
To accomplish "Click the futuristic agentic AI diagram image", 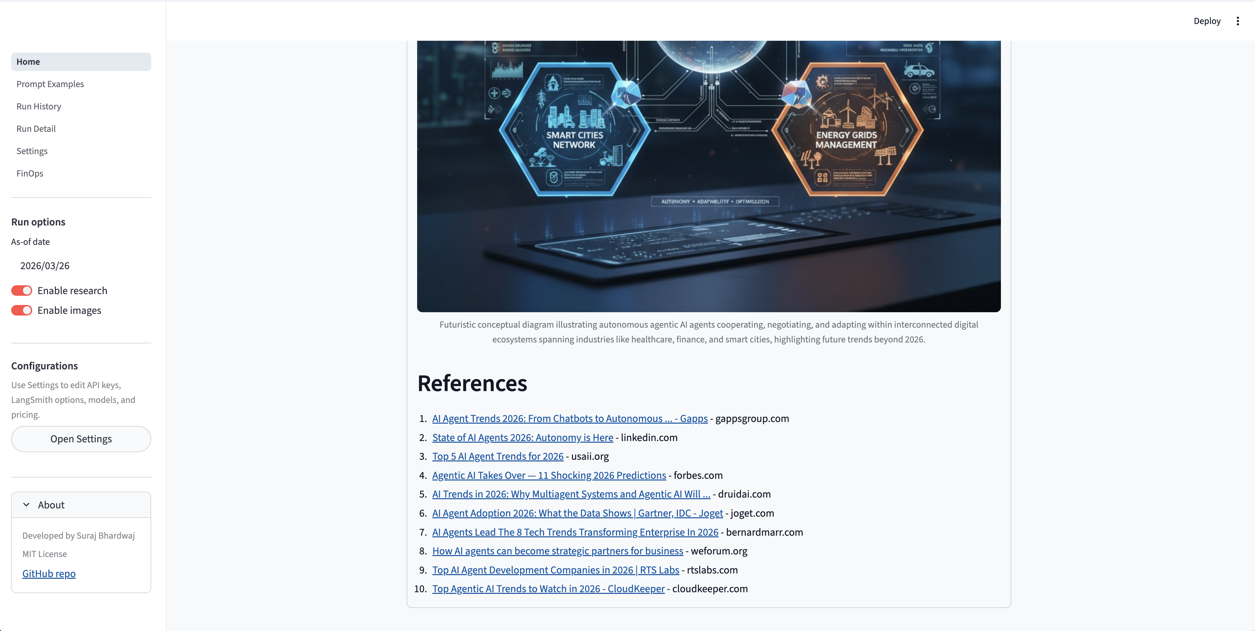I will tap(708, 175).
